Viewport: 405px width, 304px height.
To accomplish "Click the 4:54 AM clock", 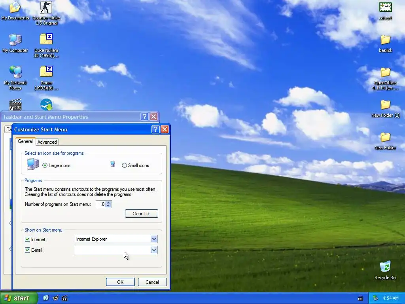I will click(390, 298).
